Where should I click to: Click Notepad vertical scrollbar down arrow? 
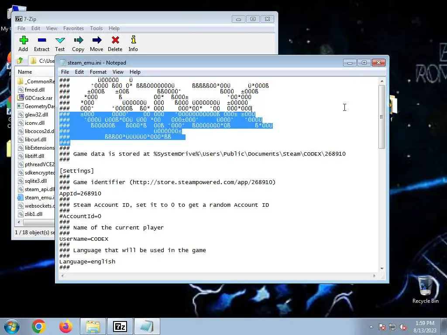(x=382, y=268)
